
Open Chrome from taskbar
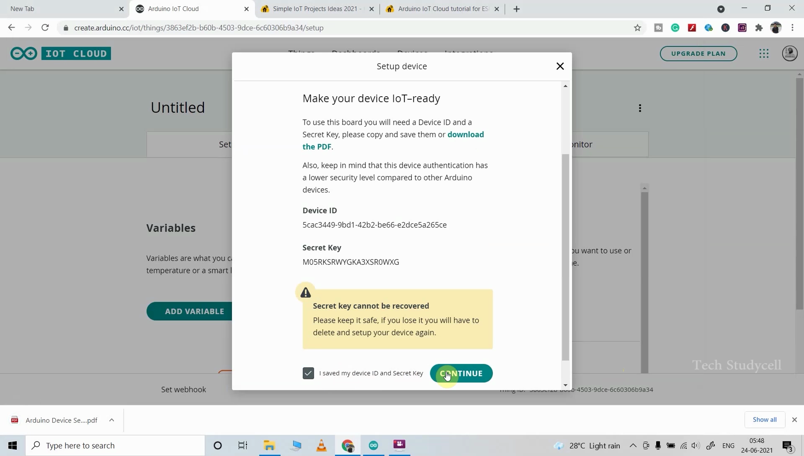[x=348, y=446]
